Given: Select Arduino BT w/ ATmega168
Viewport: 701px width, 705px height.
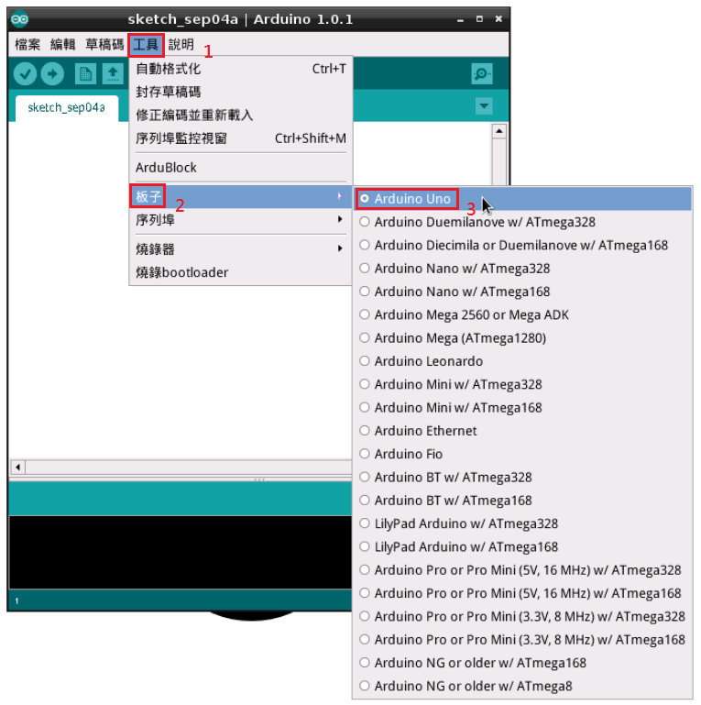Looking at the screenshot, I should 522,501.
